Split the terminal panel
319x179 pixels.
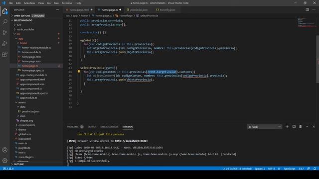294,127
